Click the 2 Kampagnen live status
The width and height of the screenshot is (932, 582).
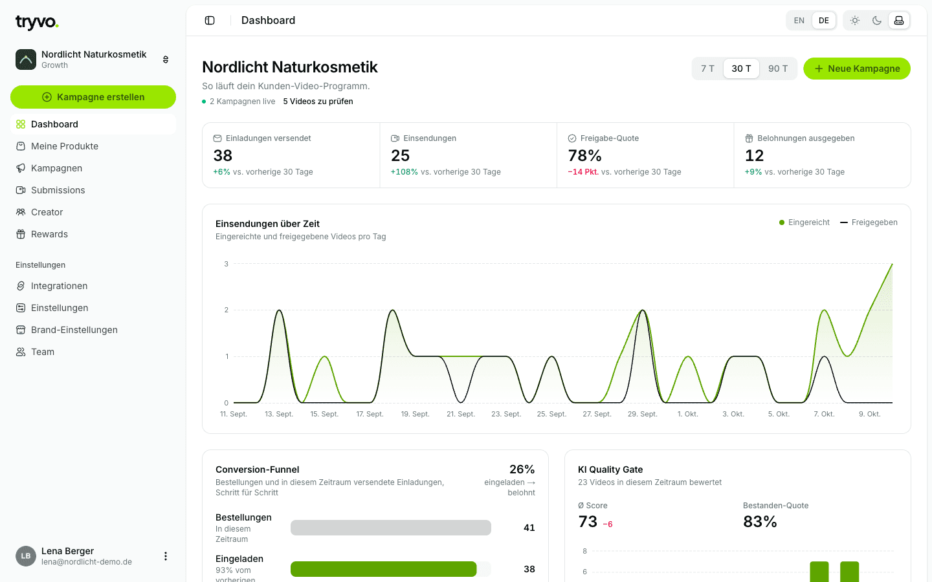tap(239, 102)
